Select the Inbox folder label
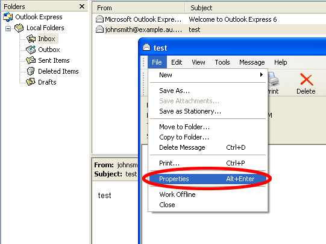The image size is (326, 244). click(46, 39)
